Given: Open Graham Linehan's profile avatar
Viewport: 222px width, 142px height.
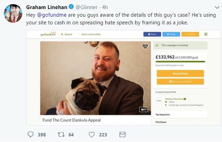Looking at the screenshot, I should pyautogui.click(x=13, y=13).
